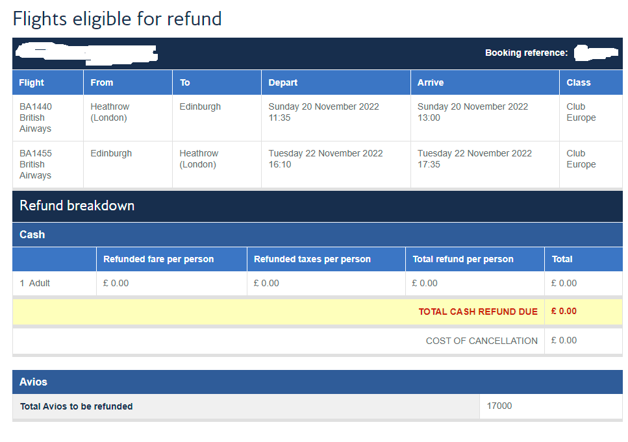Click the Cost of Cancellation amount
Image resolution: width=628 pixels, height=442 pixels.
tap(564, 340)
